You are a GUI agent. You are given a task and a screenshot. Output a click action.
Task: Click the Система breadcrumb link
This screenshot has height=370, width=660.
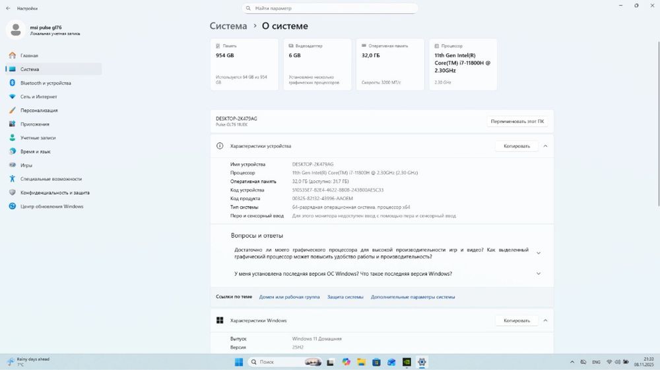(x=228, y=26)
